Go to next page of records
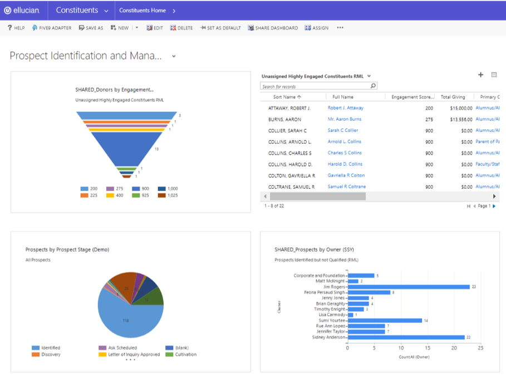506x378 pixels. point(494,206)
